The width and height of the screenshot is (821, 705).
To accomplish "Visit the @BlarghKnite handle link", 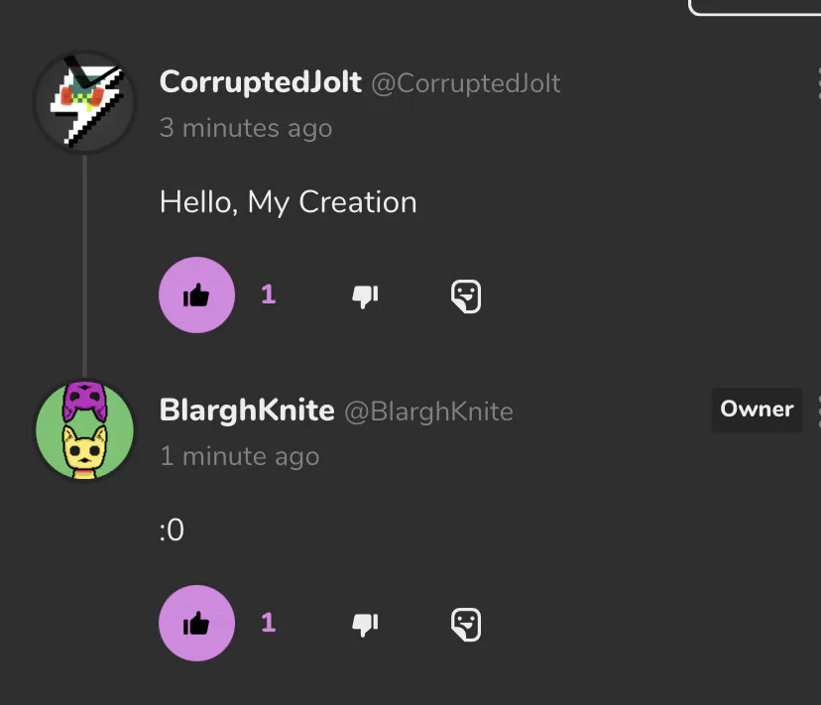I will click(428, 411).
